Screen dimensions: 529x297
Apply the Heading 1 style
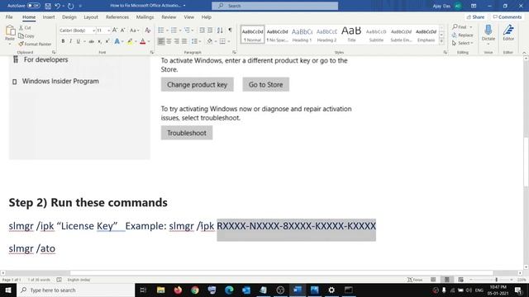(302, 35)
